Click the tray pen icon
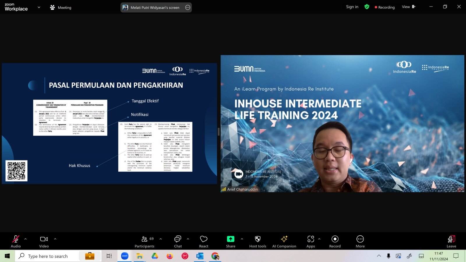 point(409,256)
